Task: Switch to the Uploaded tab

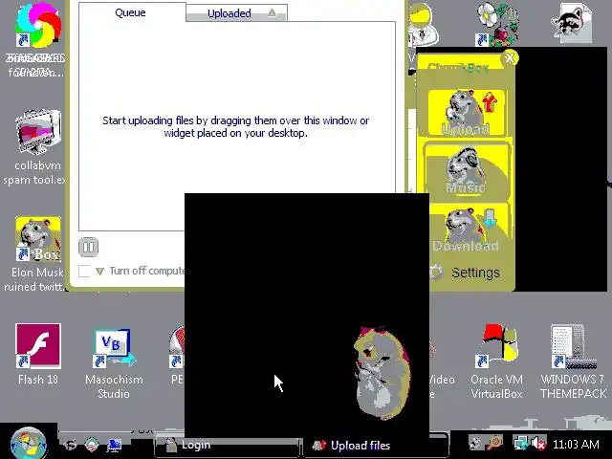Action: point(236,13)
